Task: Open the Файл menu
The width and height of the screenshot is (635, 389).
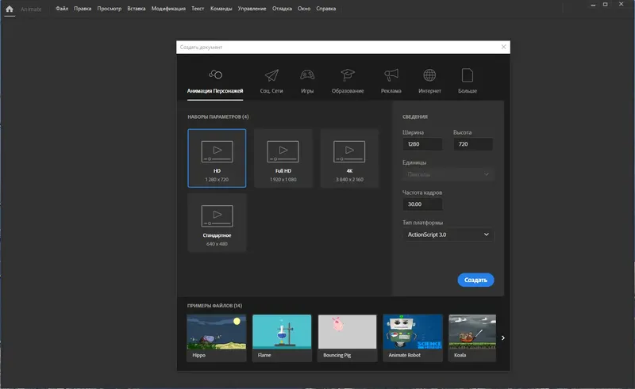Action: 62,9
